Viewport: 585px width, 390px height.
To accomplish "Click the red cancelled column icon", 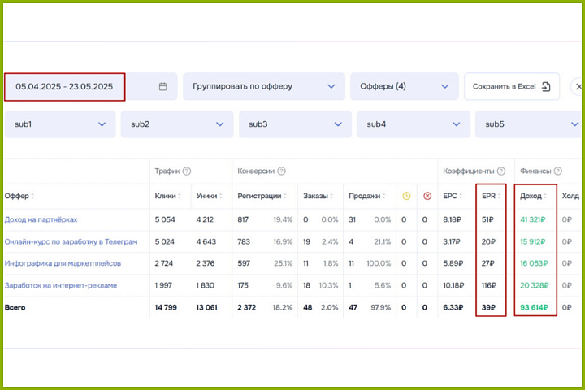I will (427, 196).
